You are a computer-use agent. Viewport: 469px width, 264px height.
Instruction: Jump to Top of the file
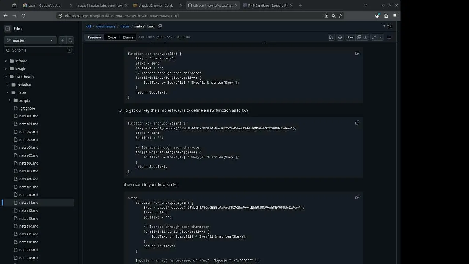[x=387, y=26]
